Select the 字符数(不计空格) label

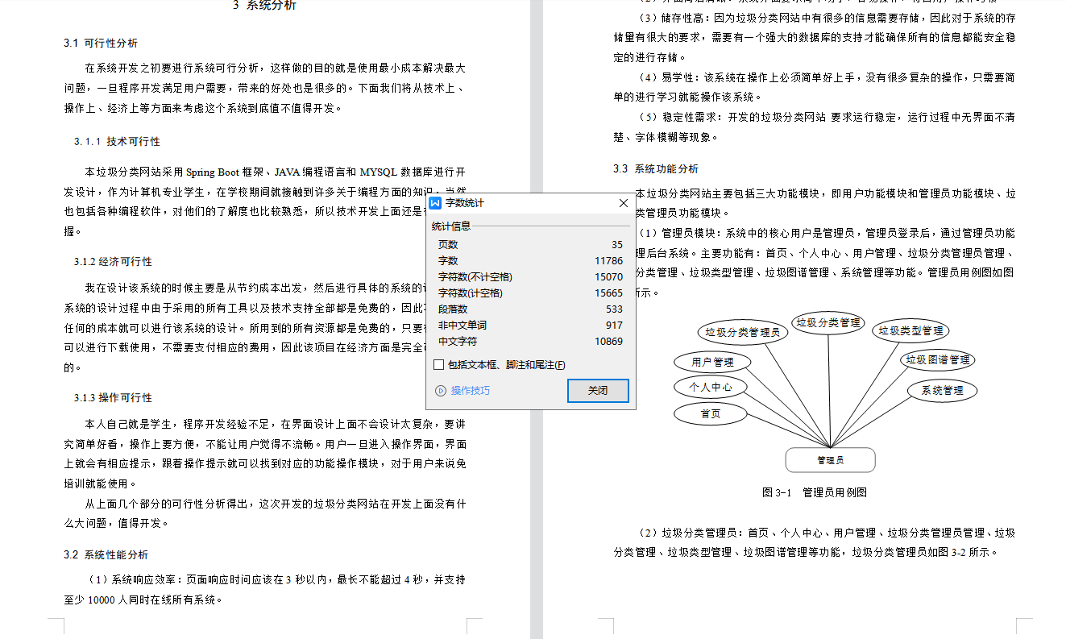475,276
